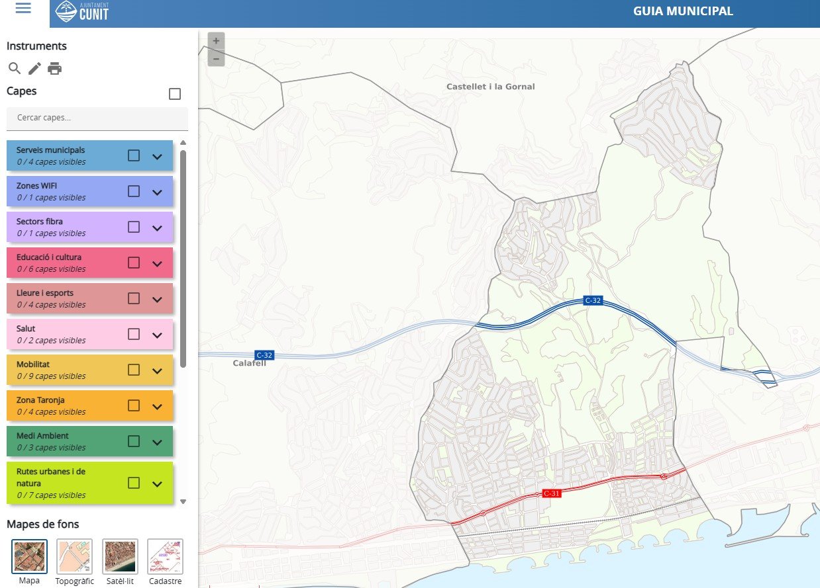Screen dimensions: 820x588
Task: Click the Ajuntament Cunit logo
Action: point(82,11)
